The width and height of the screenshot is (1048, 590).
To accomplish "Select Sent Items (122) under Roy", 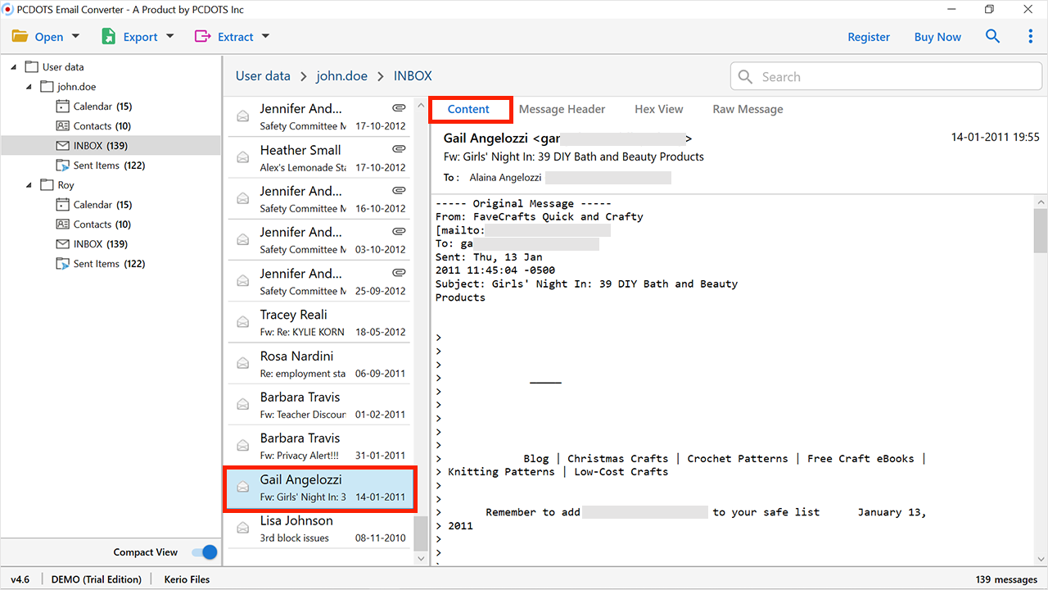I will 109,264.
